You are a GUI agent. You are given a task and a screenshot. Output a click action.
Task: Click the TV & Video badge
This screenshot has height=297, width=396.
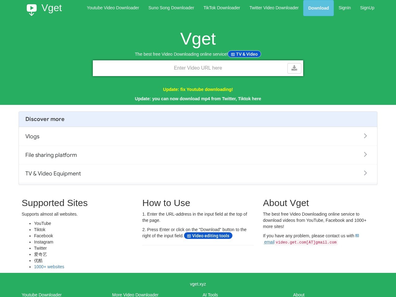(244, 54)
